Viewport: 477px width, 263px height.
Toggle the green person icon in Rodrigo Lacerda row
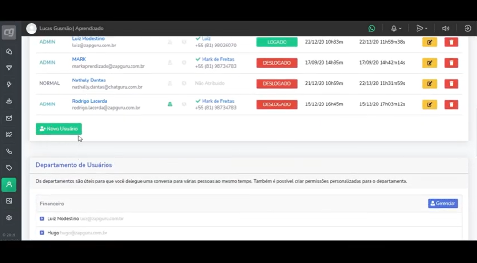coord(170,104)
